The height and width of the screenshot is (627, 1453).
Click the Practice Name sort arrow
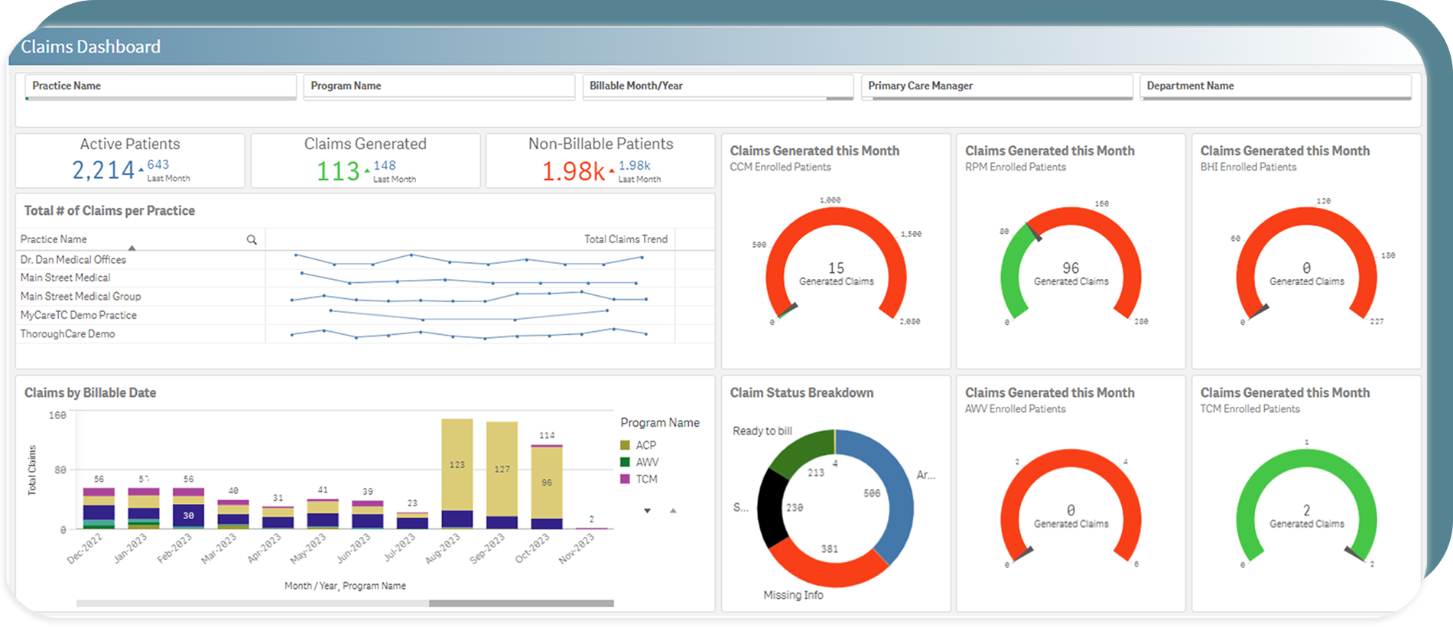click(x=132, y=249)
